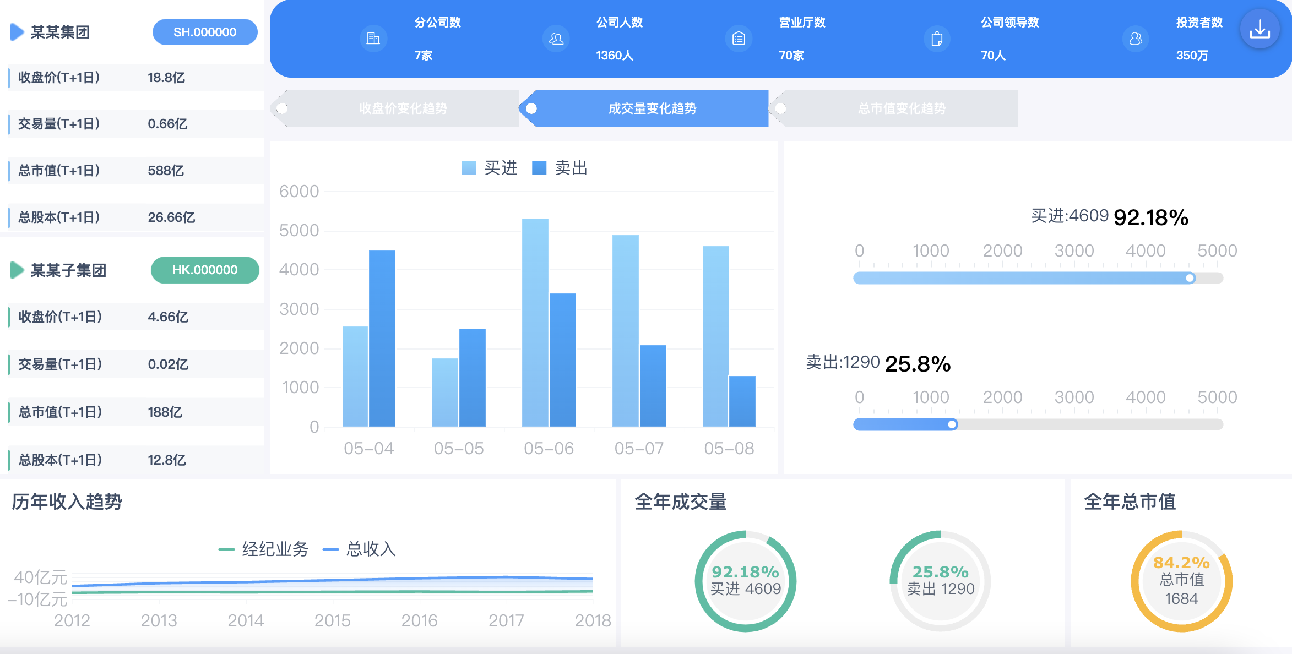This screenshot has height=654, width=1292.
Task: Click the 全年总市值 title
Action: (x=1130, y=502)
